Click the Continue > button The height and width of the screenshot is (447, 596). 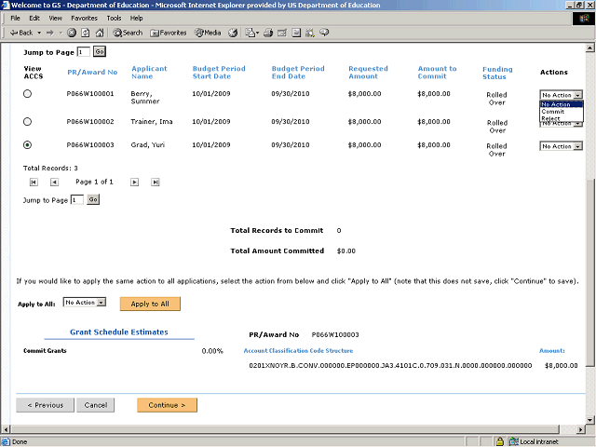pyautogui.click(x=168, y=405)
